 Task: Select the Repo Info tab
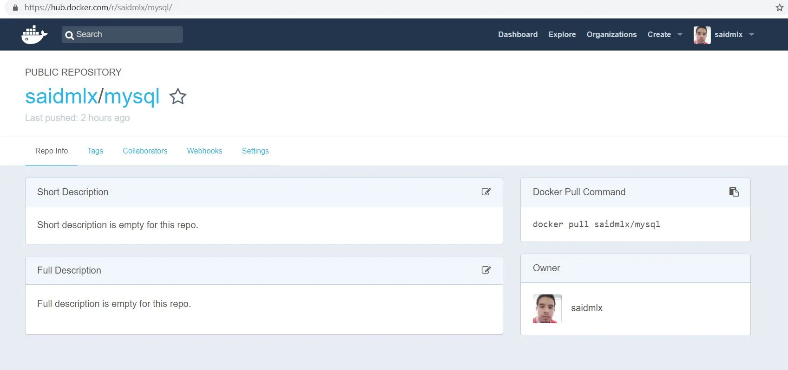tap(52, 151)
